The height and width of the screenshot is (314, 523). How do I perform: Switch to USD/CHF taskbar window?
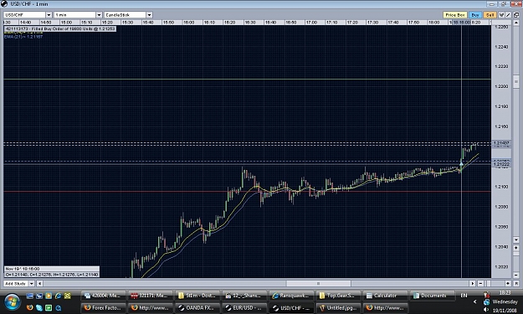pos(291,307)
